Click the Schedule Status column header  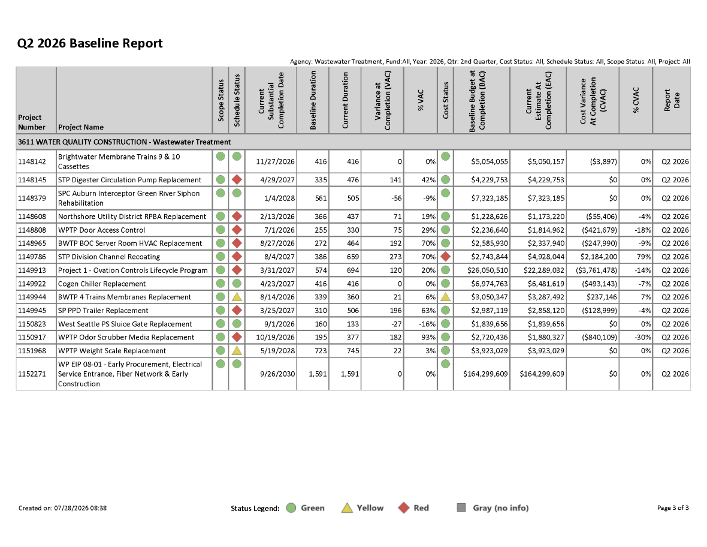pos(237,100)
